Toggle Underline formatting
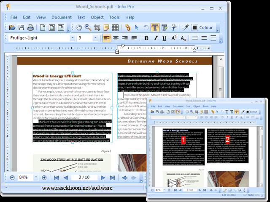270x202 pixels. pos(164,38)
